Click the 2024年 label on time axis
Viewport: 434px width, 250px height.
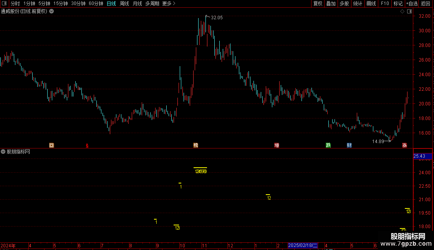pos(8,245)
